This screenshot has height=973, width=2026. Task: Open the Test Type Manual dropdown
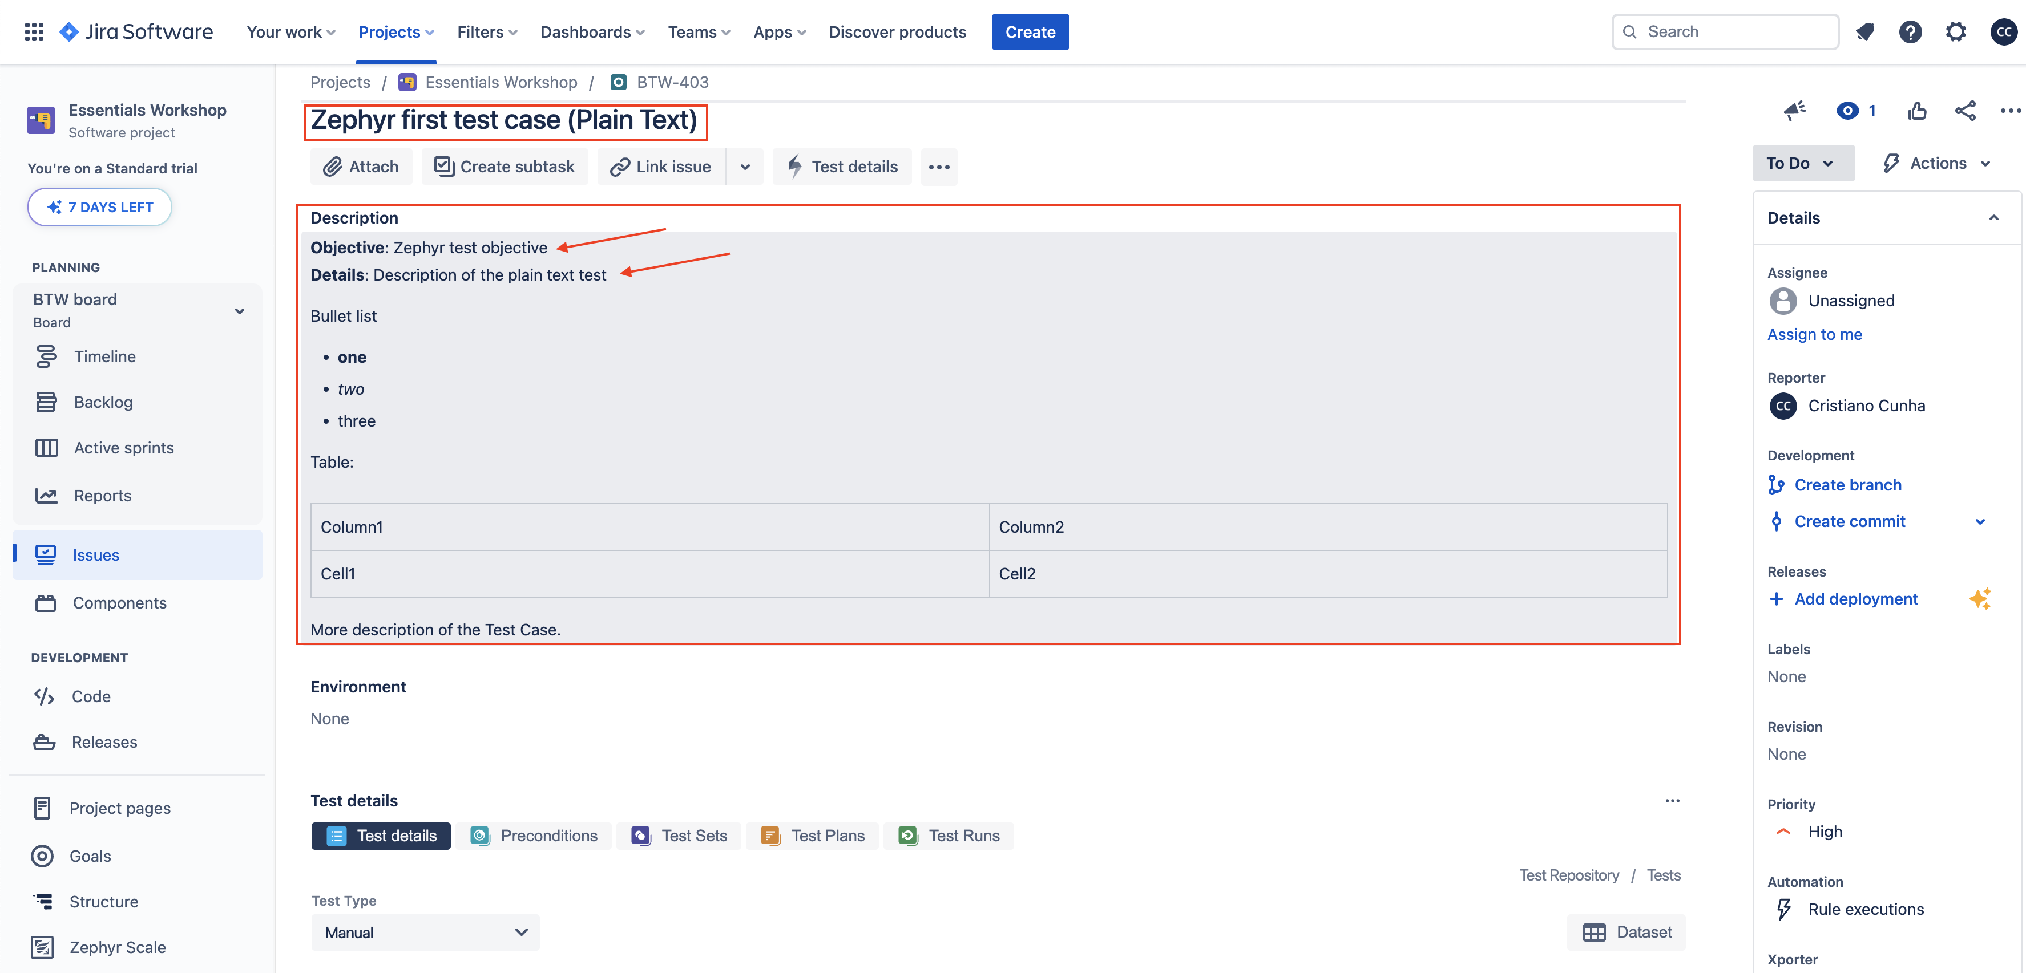pyautogui.click(x=426, y=932)
